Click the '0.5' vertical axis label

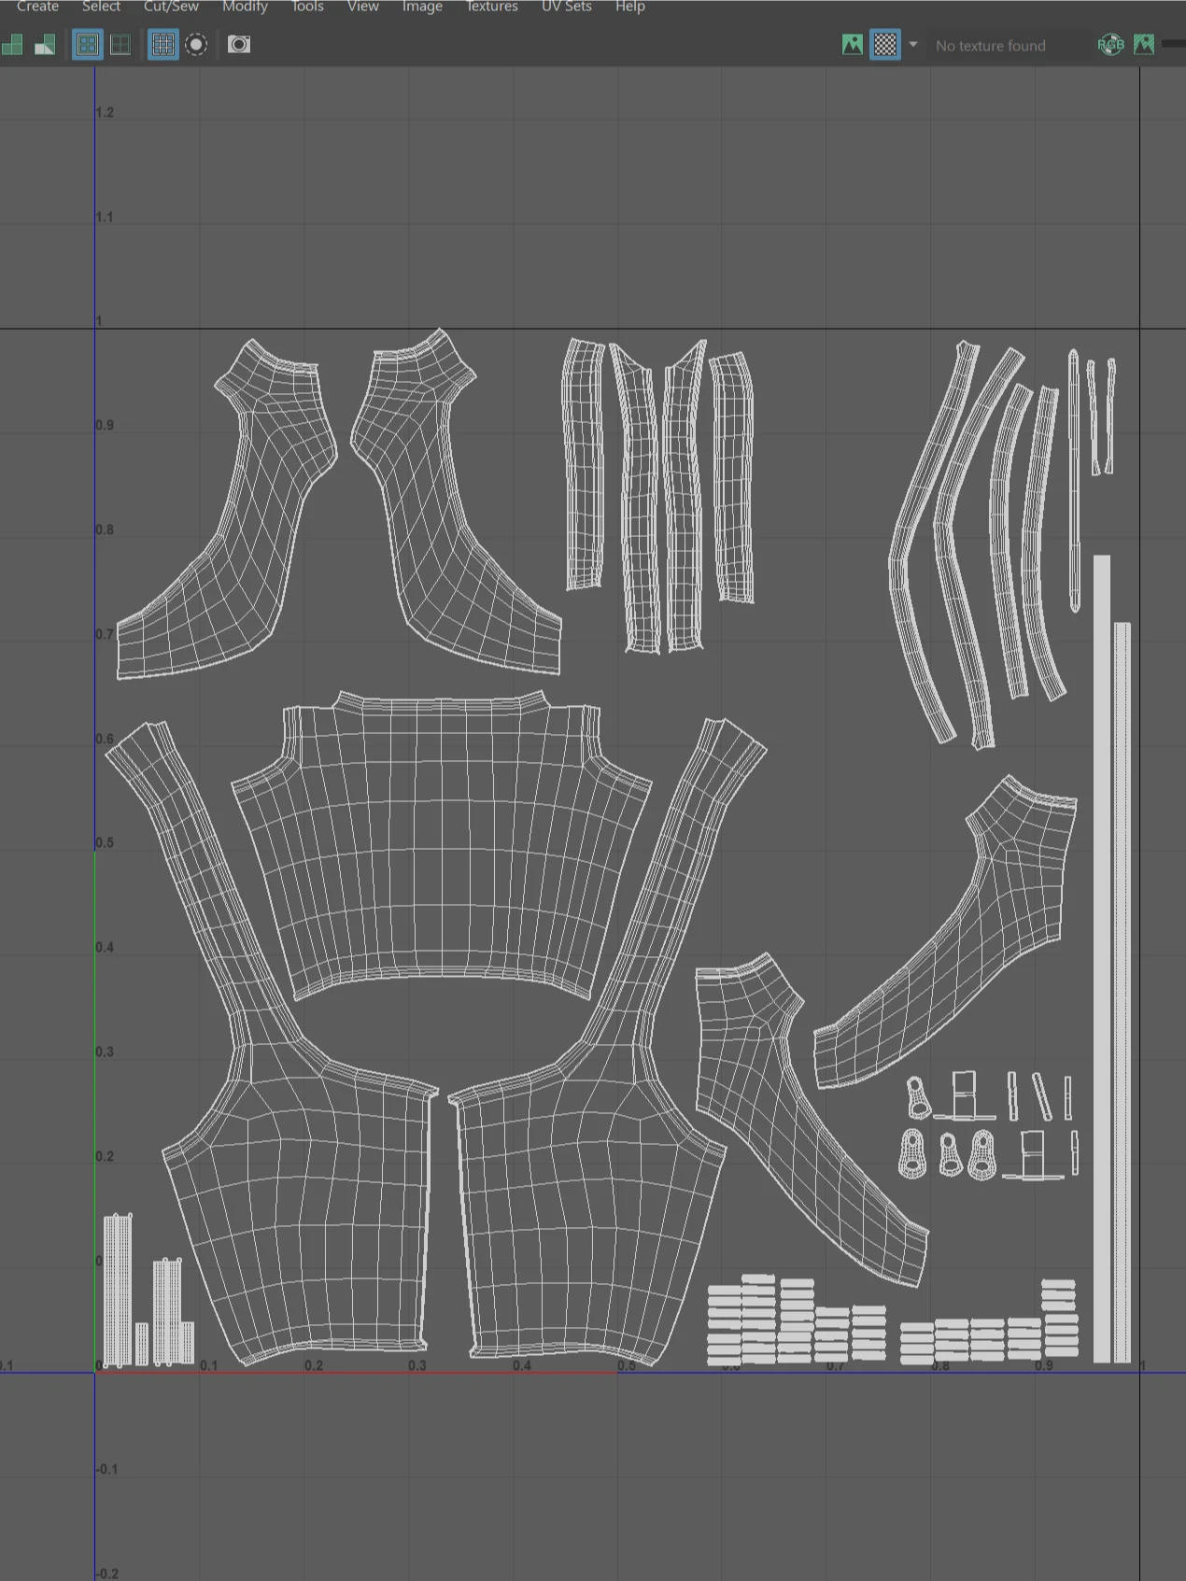point(105,842)
